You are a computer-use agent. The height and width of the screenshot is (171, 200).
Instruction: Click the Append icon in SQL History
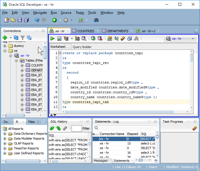(52, 128)
